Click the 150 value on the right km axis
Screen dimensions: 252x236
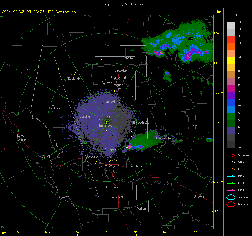coord(216,33)
